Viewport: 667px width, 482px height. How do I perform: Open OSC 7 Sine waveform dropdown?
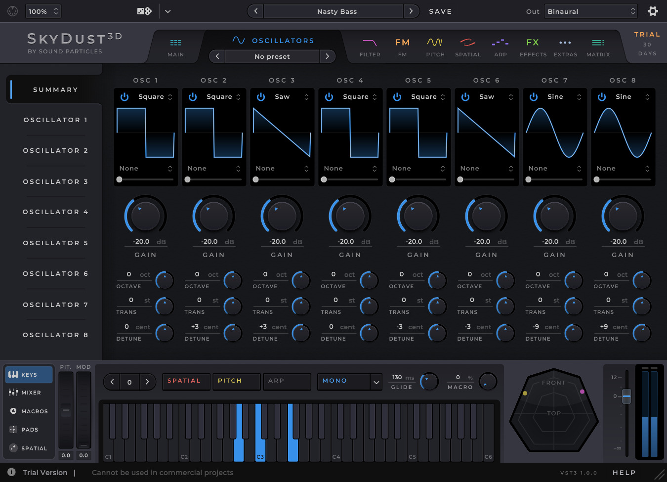coord(564,97)
